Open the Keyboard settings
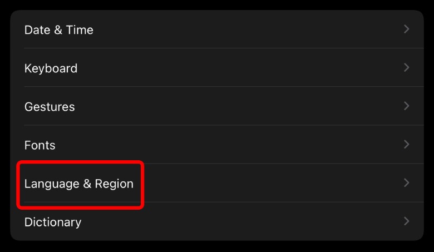This screenshot has width=434, height=252. click(x=51, y=68)
